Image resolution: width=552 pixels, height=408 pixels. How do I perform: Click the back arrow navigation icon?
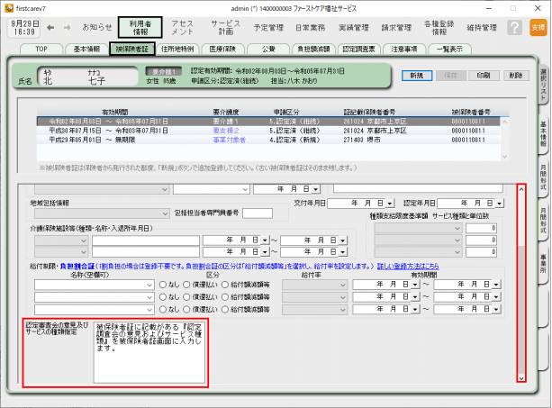click(x=51, y=27)
